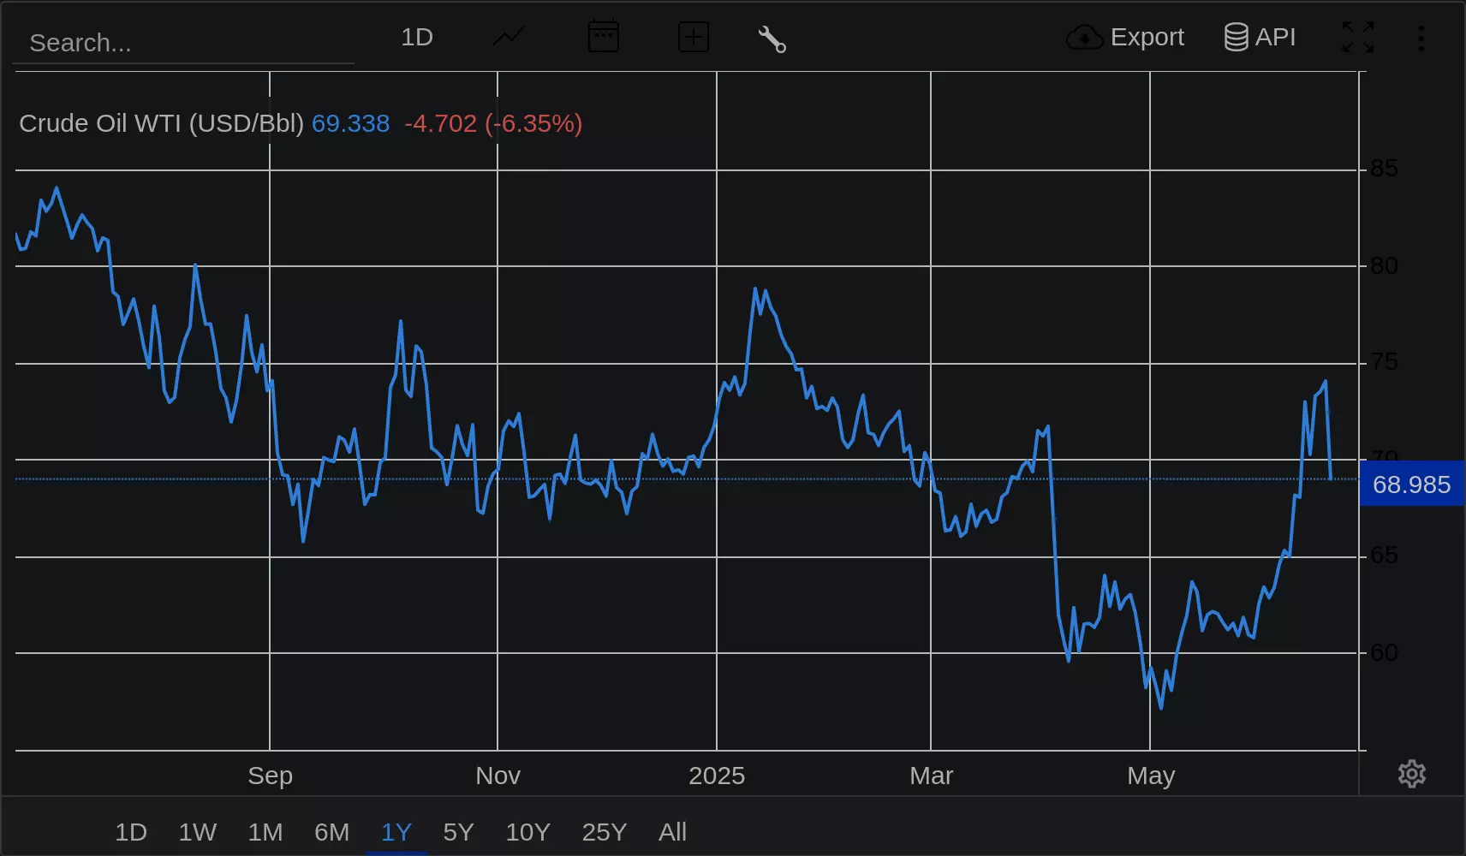The width and height of the screenshot is (1466, 856).
Task: Open the 1D interval dropdown in toolbar
Action: [x=417, y=37]
